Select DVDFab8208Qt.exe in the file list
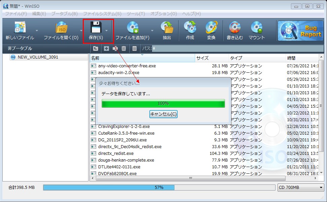The image size is (327, 202). (x=117, y=173)
